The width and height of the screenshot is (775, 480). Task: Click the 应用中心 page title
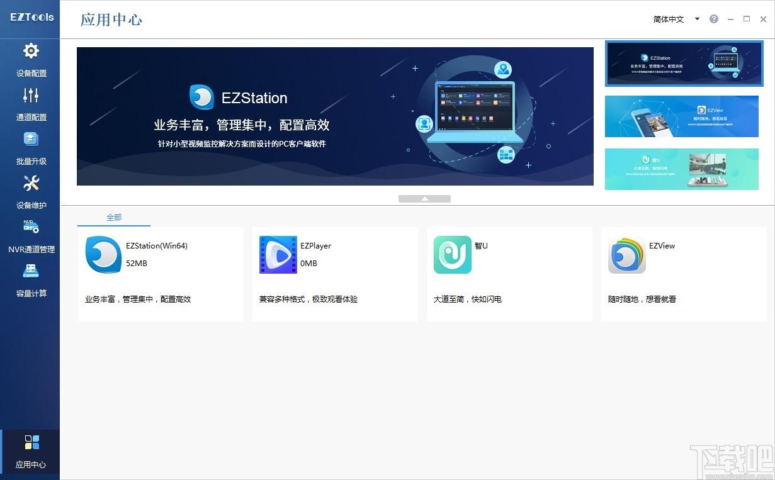(111, 20)
